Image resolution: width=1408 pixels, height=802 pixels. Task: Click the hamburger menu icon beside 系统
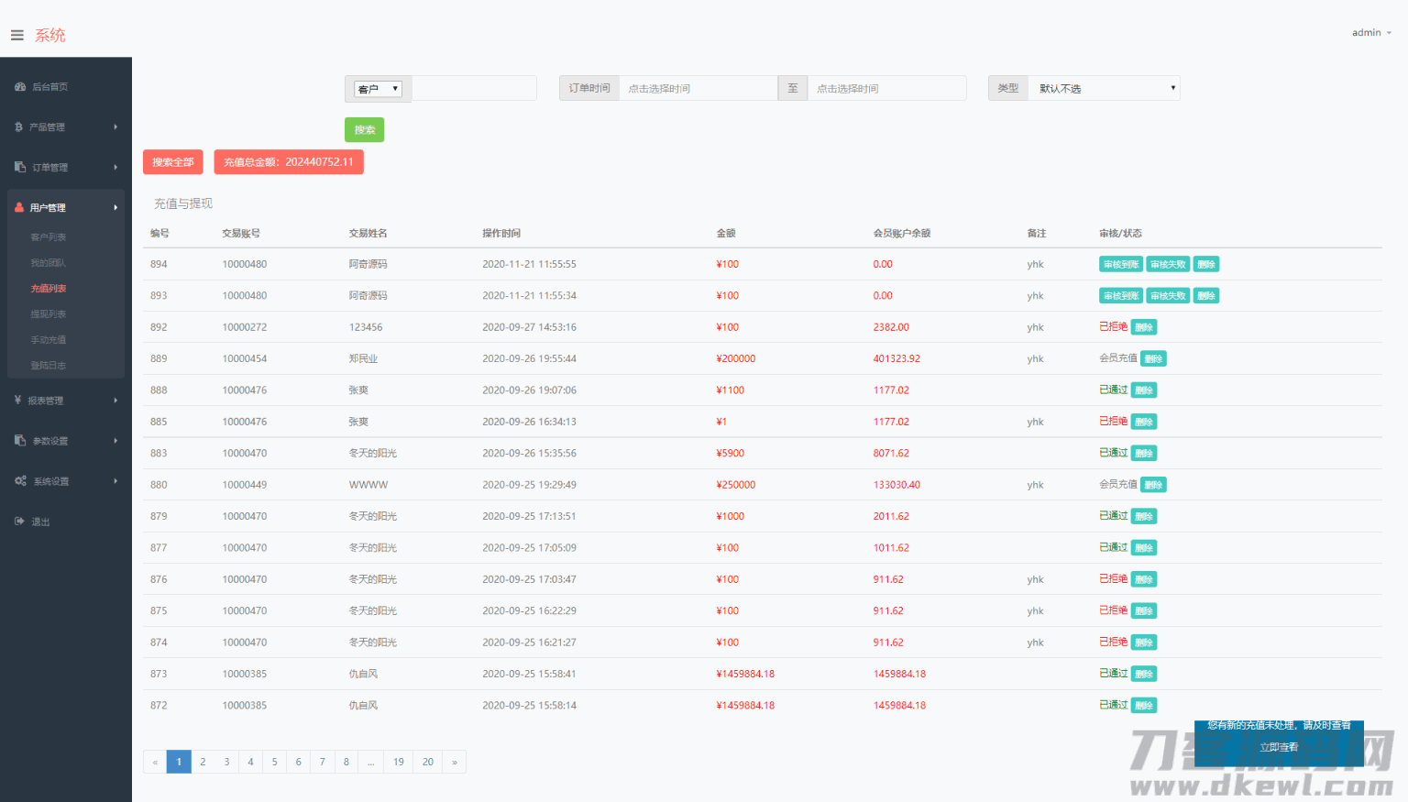[x=16, y=36]
